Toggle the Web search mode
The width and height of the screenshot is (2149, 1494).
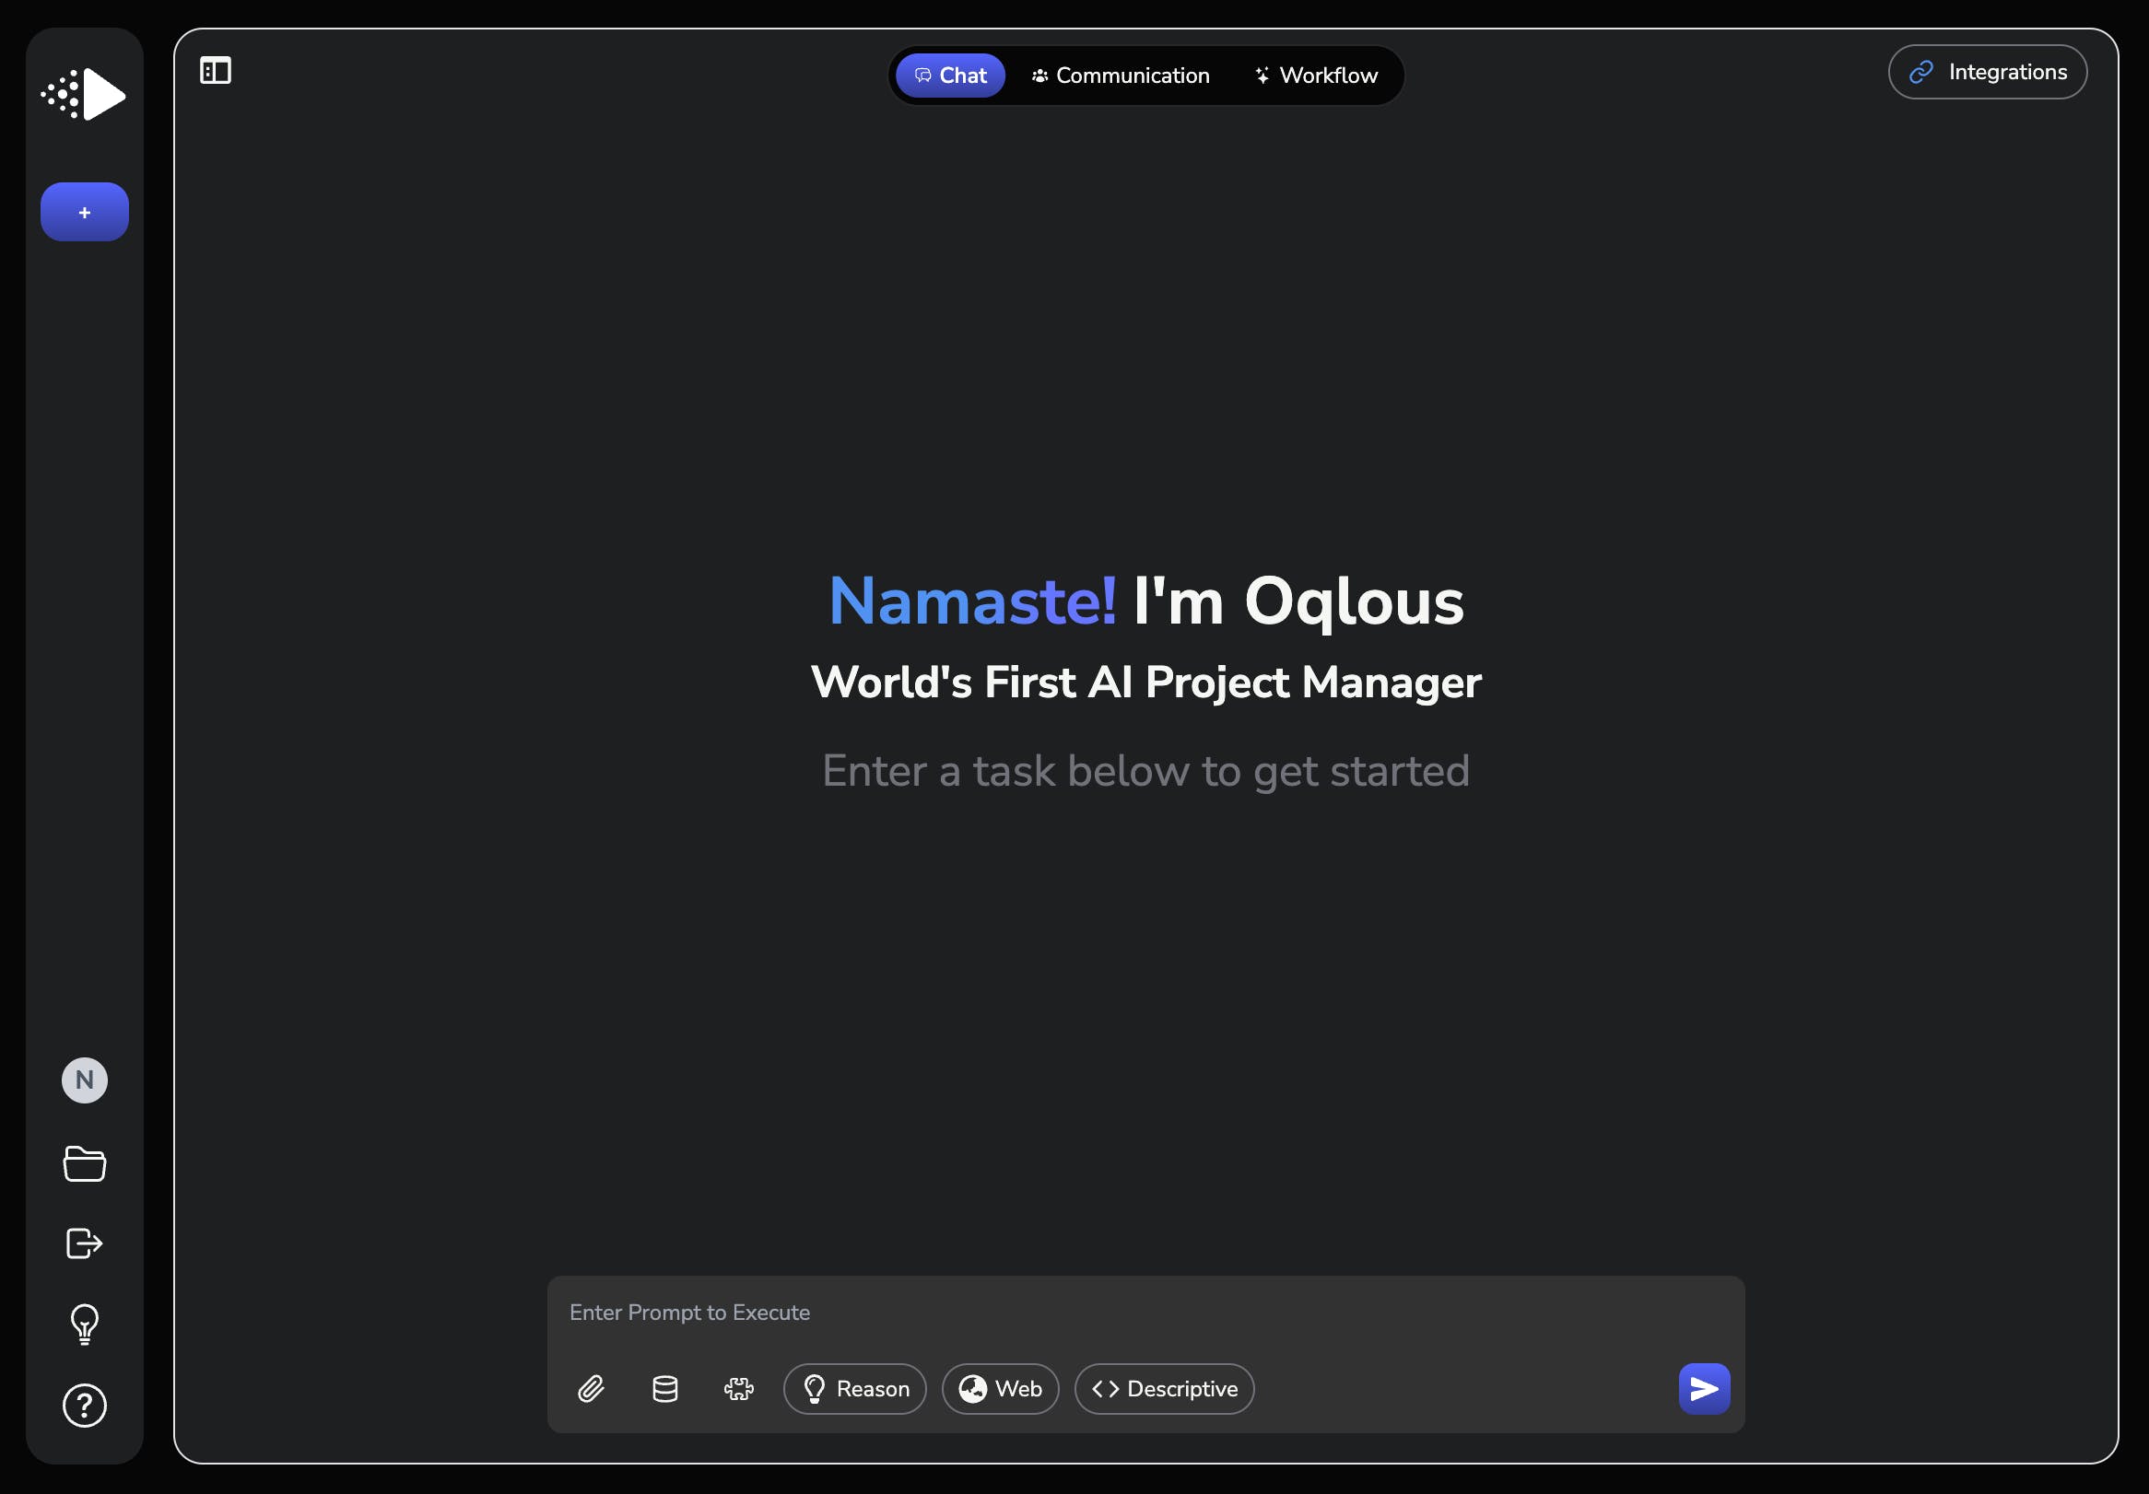pos(1000,1389)
